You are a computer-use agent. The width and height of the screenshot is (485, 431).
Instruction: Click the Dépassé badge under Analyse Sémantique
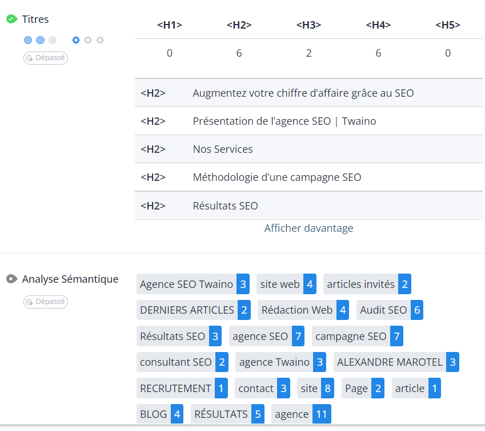tap(46, 302)
